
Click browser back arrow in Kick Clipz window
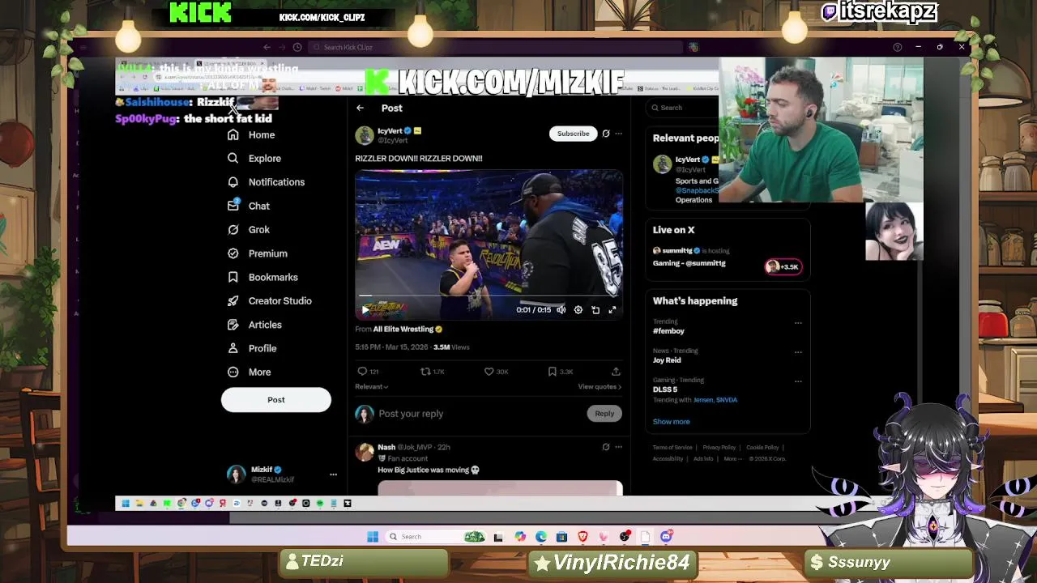click(x=267, y=47)
